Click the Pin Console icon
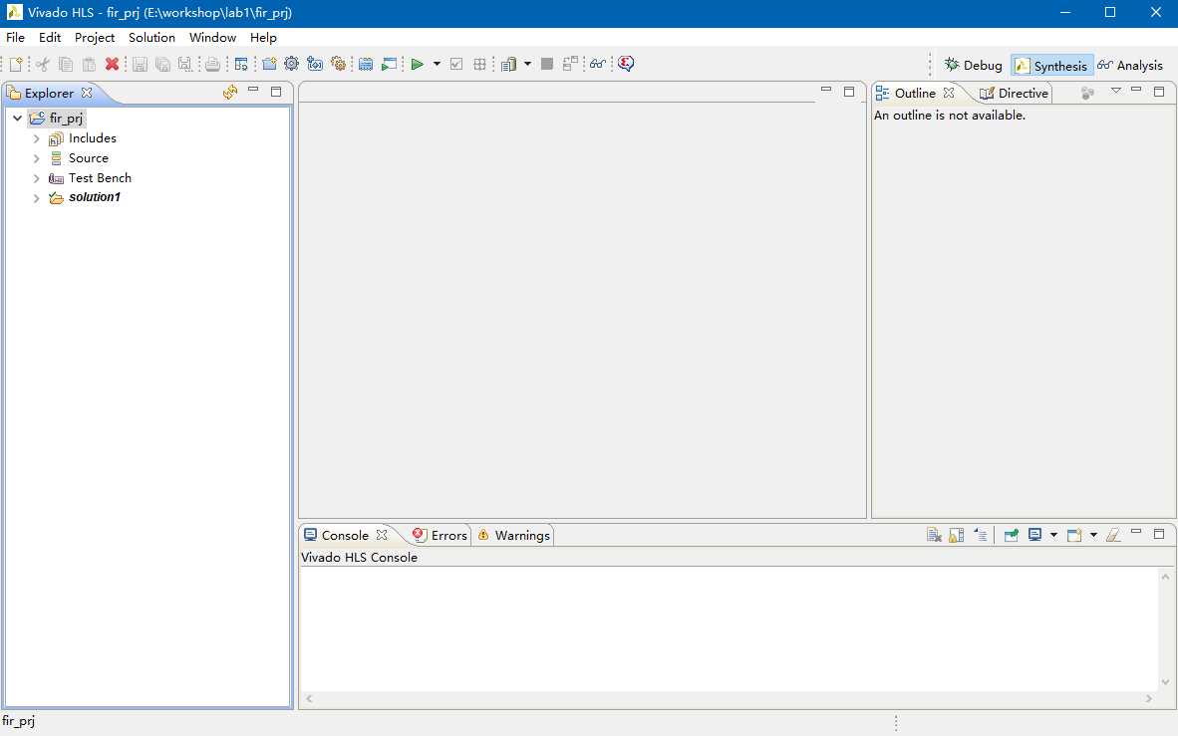 coord(1012,535)
